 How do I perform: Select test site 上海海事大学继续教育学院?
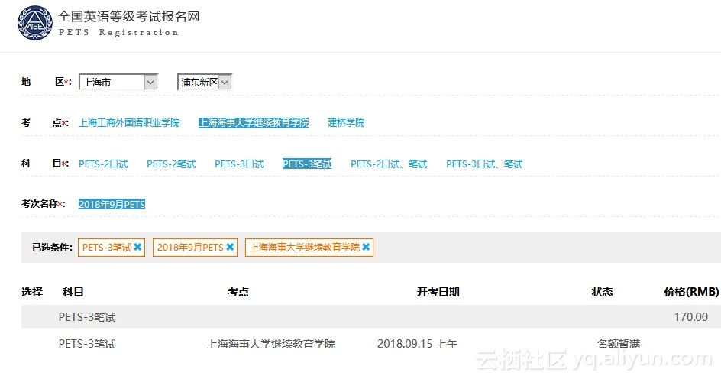(254, 123)
